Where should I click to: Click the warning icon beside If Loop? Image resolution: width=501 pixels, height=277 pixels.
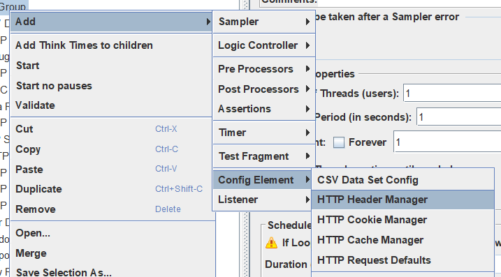coord(271,243)
